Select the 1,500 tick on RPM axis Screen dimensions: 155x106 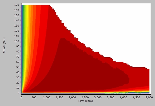[59, 97]
